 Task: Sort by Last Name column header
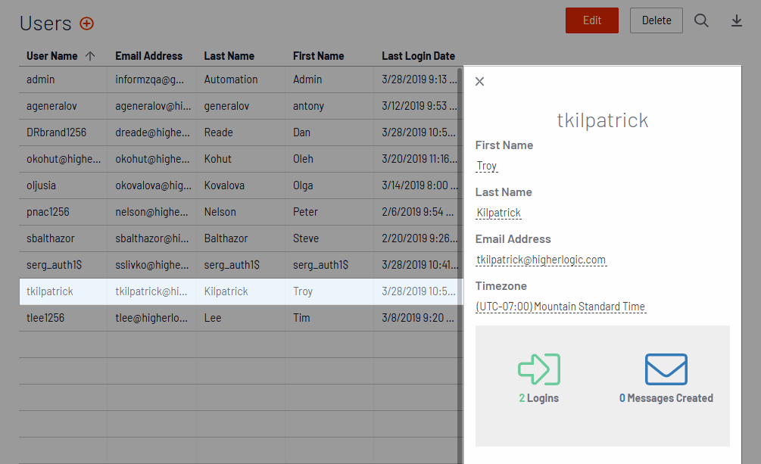pos(229,56)
